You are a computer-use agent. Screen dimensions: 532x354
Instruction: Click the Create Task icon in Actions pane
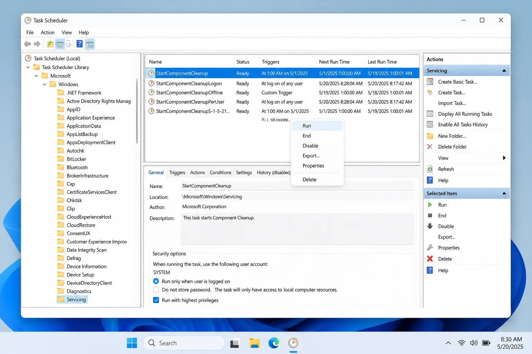(430, 92)
